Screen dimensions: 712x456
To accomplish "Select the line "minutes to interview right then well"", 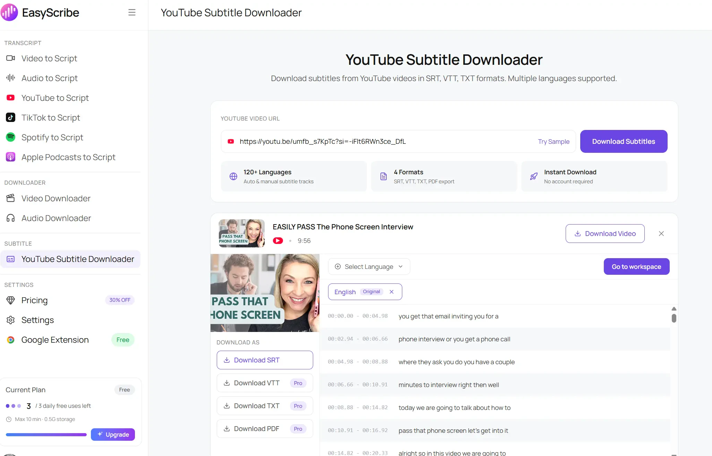I will [x=449, y=385].
